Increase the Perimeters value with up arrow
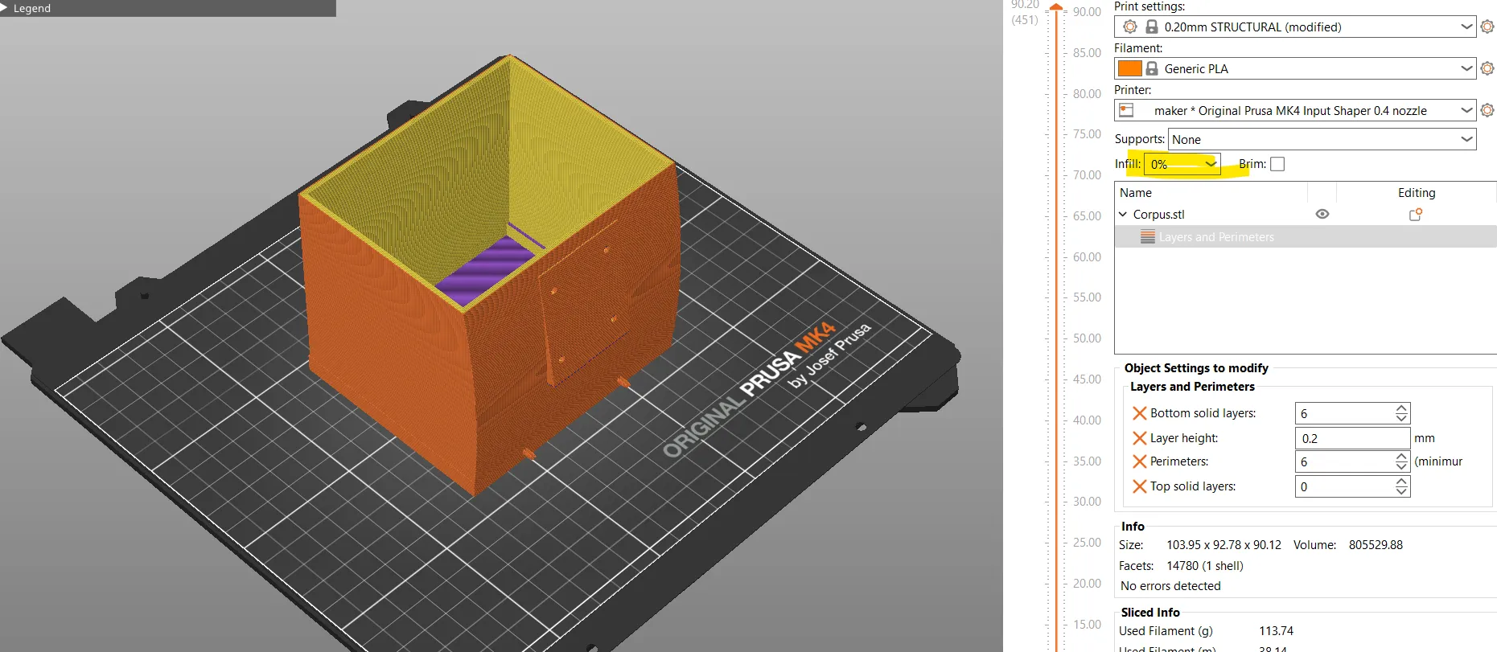 point(1401,457)
